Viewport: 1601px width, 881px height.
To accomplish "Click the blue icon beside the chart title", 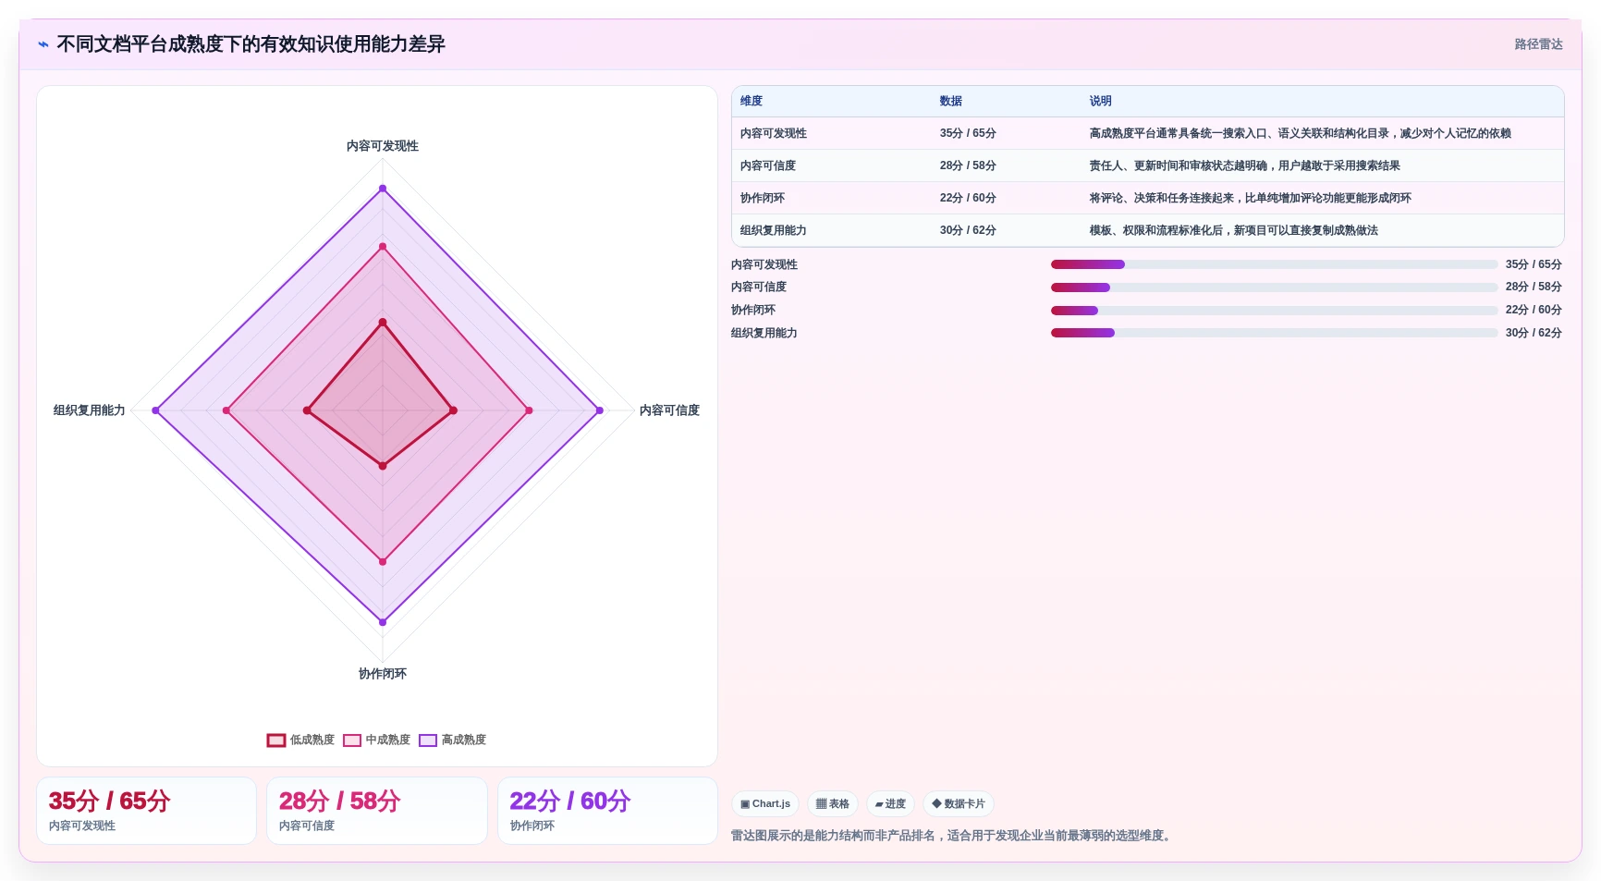I will (43, 44).
